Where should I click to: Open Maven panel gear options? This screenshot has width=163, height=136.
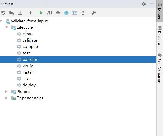click(144, 4)
